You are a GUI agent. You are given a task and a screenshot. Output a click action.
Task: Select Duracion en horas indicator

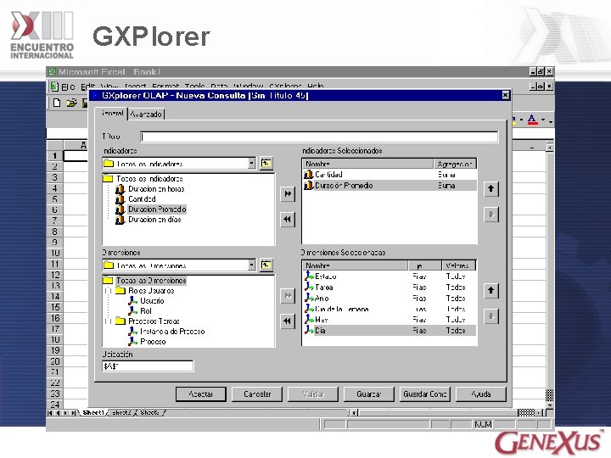click(156, 189)
